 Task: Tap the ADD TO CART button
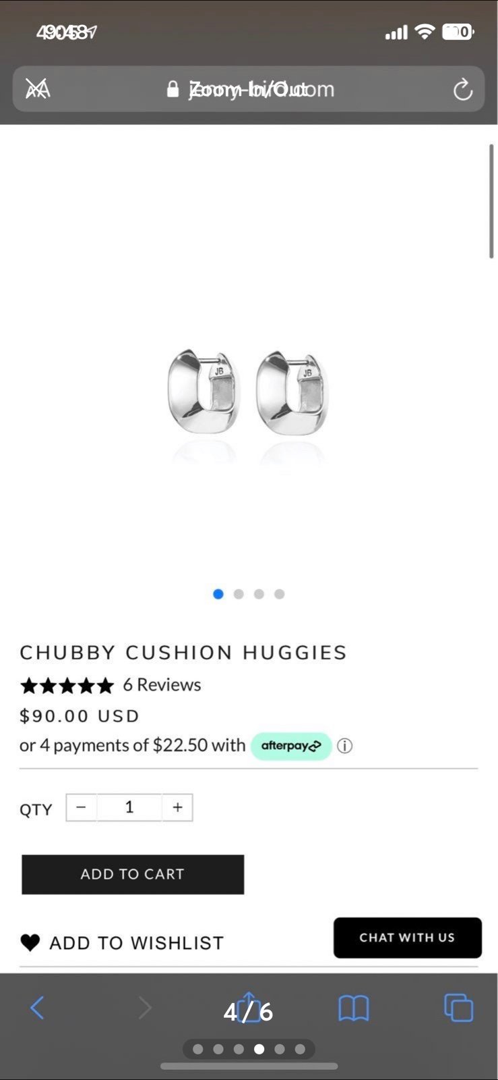point(133,874)
